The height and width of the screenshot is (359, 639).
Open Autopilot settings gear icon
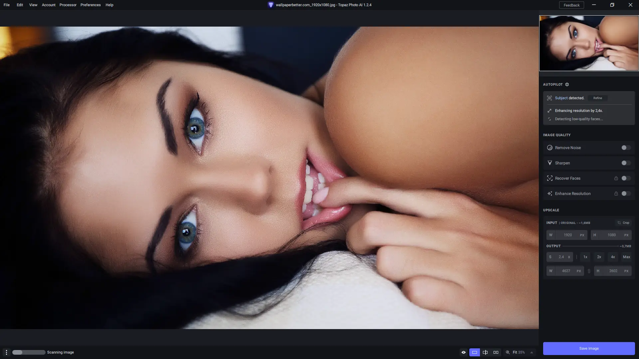[x=567, y=84]
